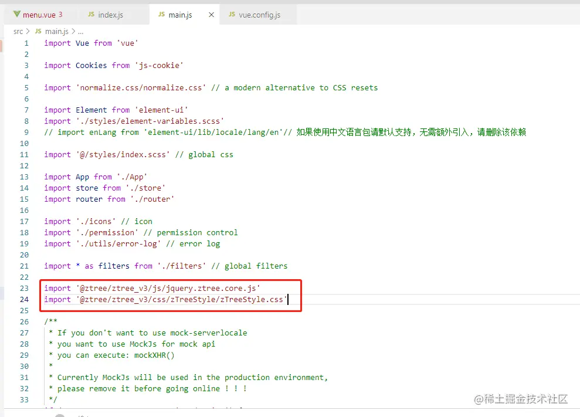Close the main.js tab

pos(211,15)
